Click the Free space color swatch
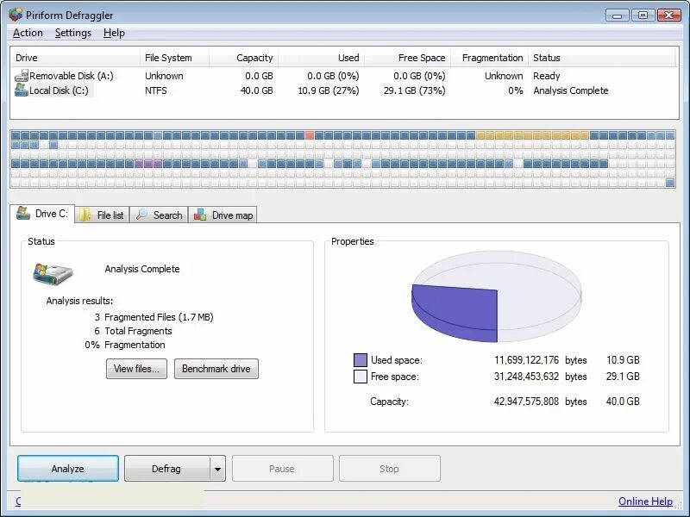The height and width of the screenshot is (517, 690). tap(361, 377)
